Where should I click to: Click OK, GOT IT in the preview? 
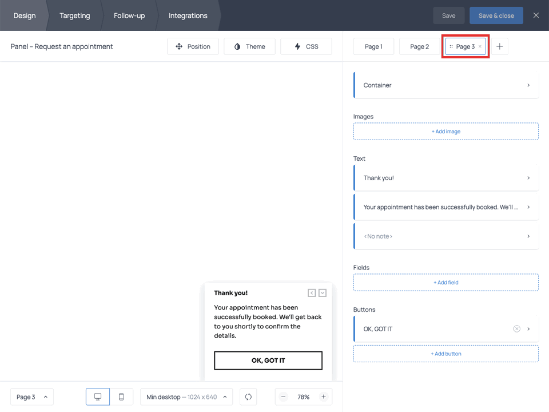coord(268,360)
